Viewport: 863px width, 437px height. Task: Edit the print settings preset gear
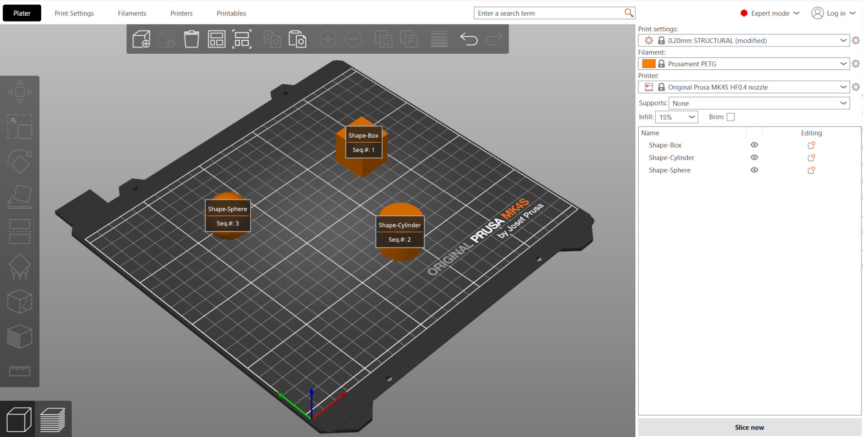856,40
